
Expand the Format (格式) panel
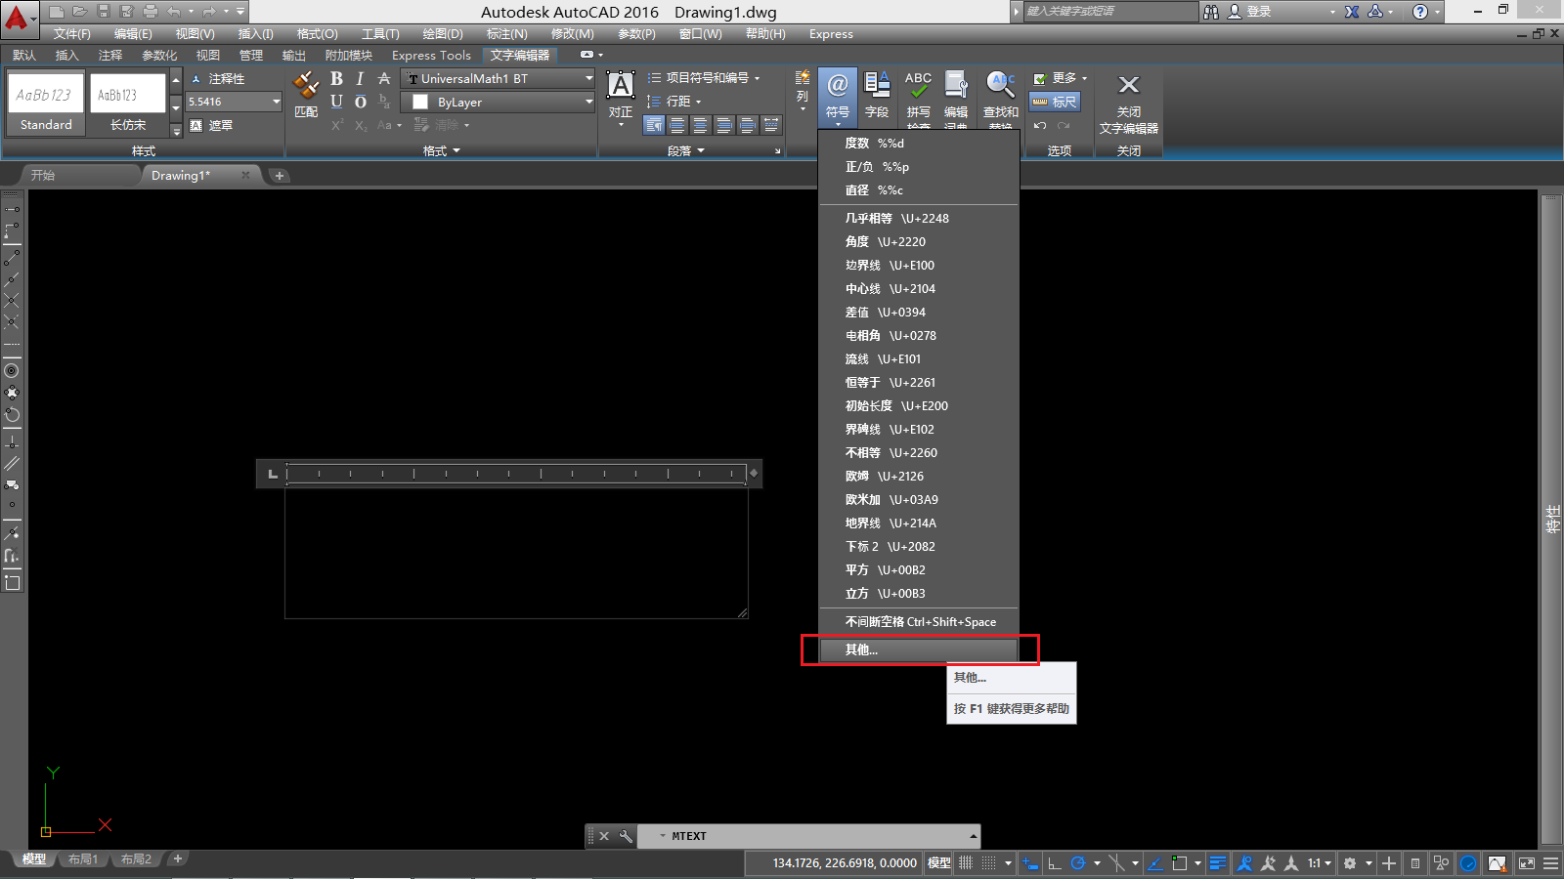click(441, 150)
